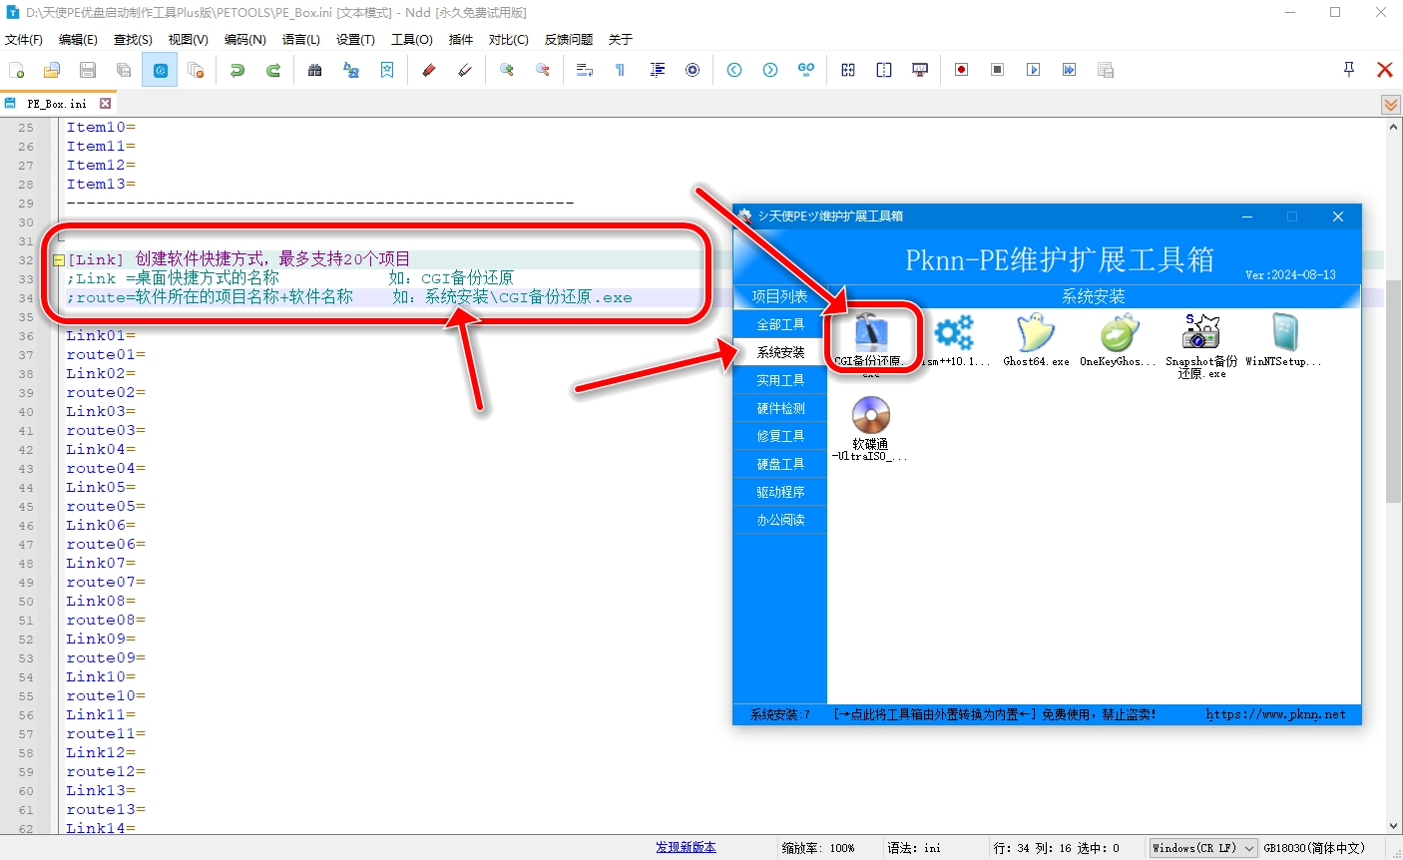Image resolution: width=1403 pixels, height=860 pixels.
Task: Click the New file toolbar icon
Action: tap(17, 70)
